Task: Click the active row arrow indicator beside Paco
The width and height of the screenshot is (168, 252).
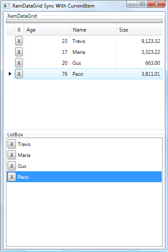Action: (x=10, y=74)
